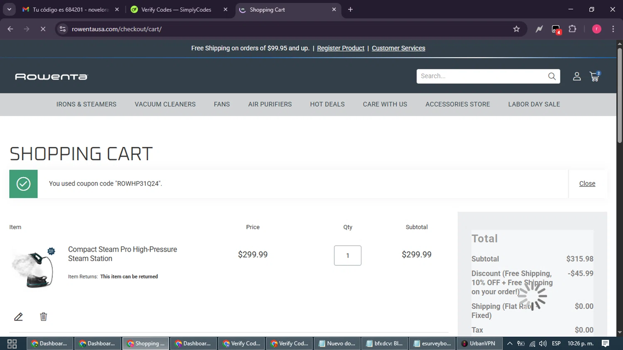Open Nuevo do... taskbar window
This screenshot has width=623, height=350.
pos(337,344)
